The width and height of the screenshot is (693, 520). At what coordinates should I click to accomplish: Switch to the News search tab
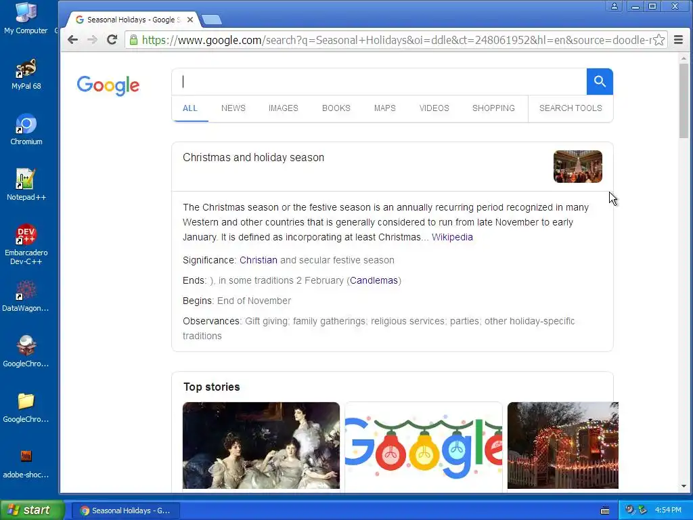click(233, 108)
